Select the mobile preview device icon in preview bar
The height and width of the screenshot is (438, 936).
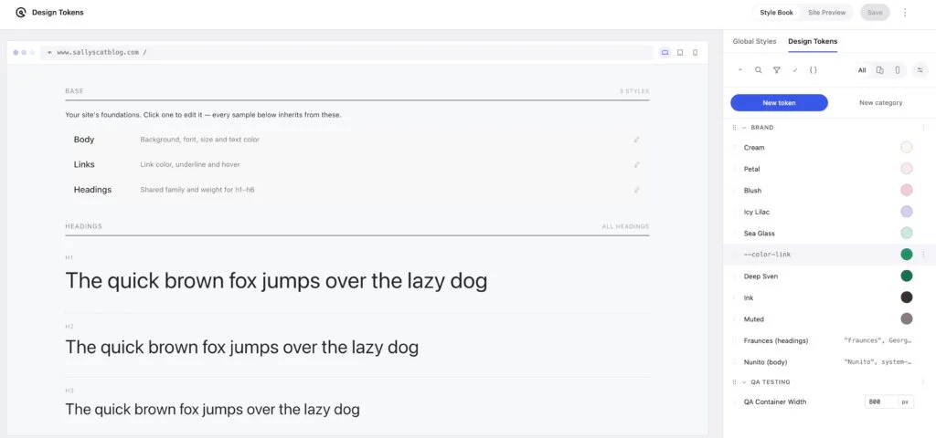tap(695, 52)
